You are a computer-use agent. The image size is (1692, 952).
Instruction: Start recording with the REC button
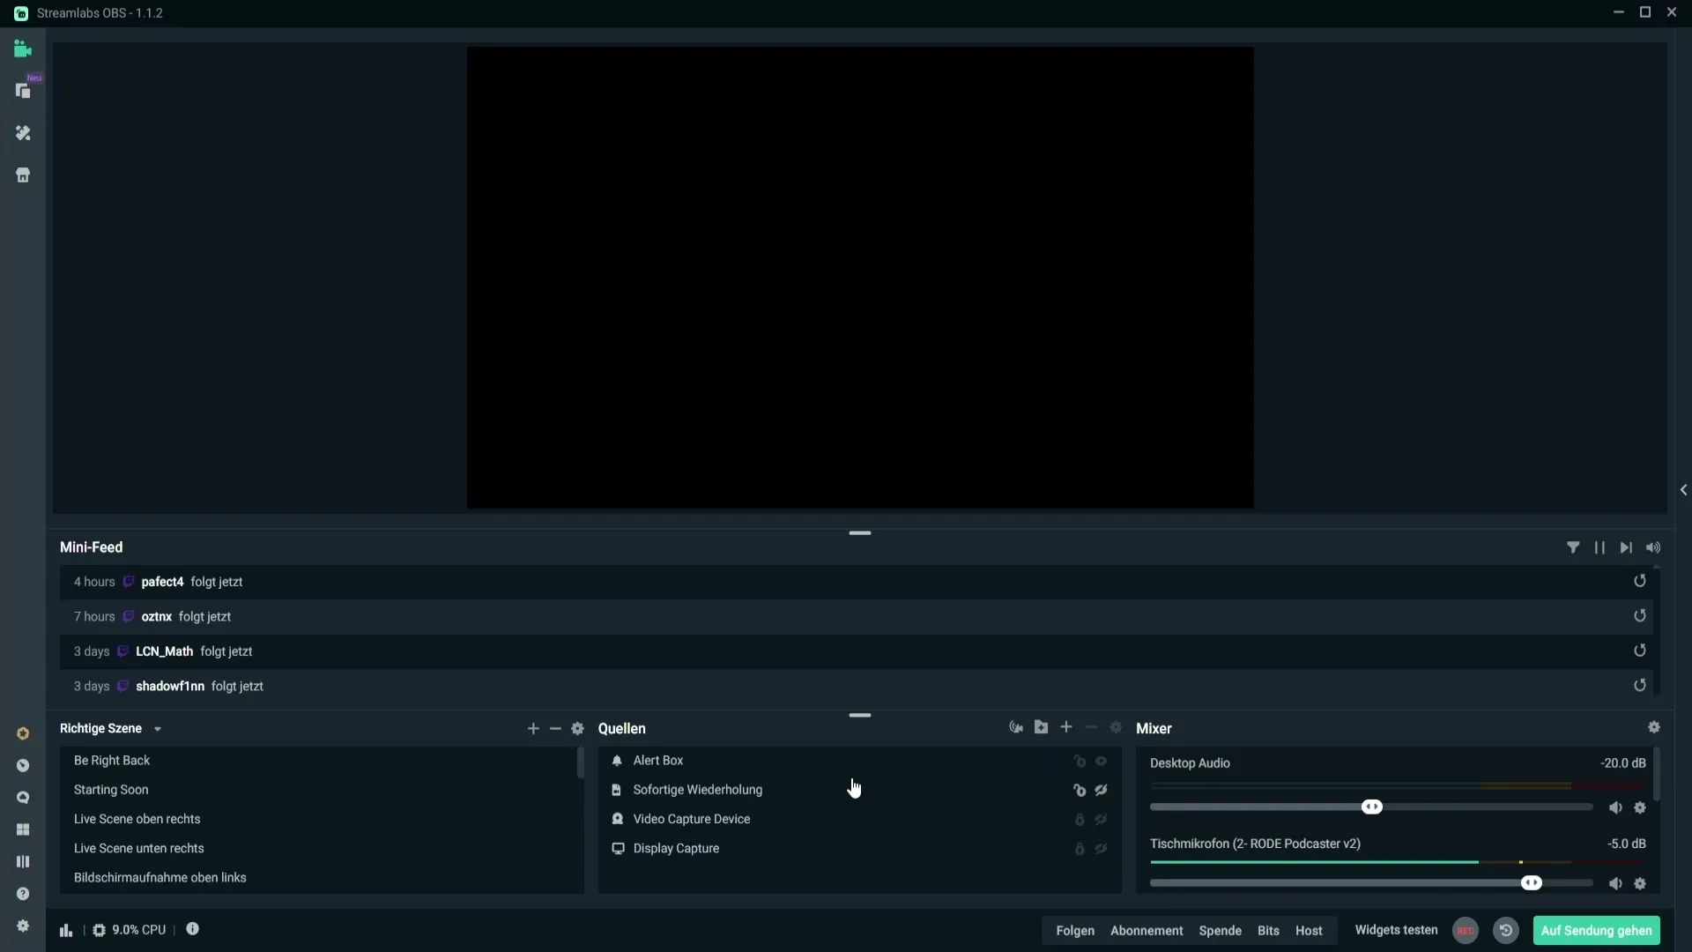pyautogui.click(x=1466, y=930)
